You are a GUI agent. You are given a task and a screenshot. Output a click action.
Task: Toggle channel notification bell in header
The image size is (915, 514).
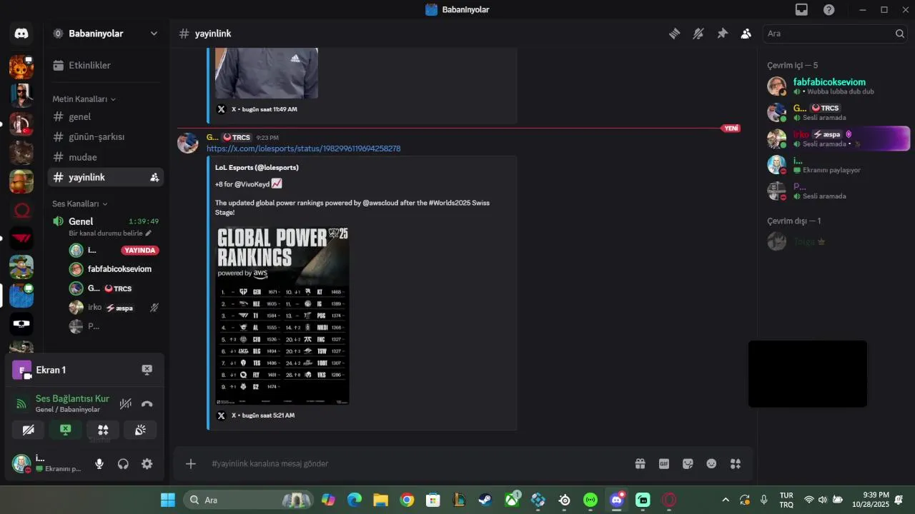click(x=698, y=34)
